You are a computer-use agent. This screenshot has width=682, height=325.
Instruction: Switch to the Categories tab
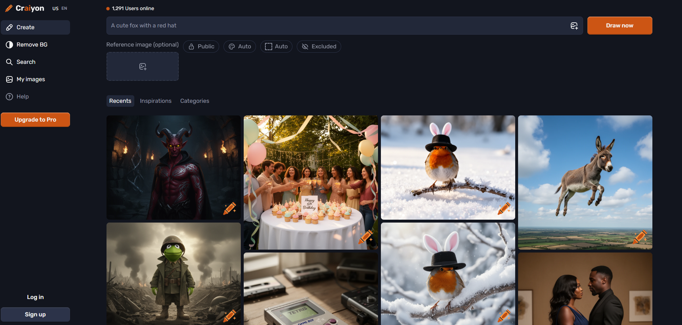[195, 101]
